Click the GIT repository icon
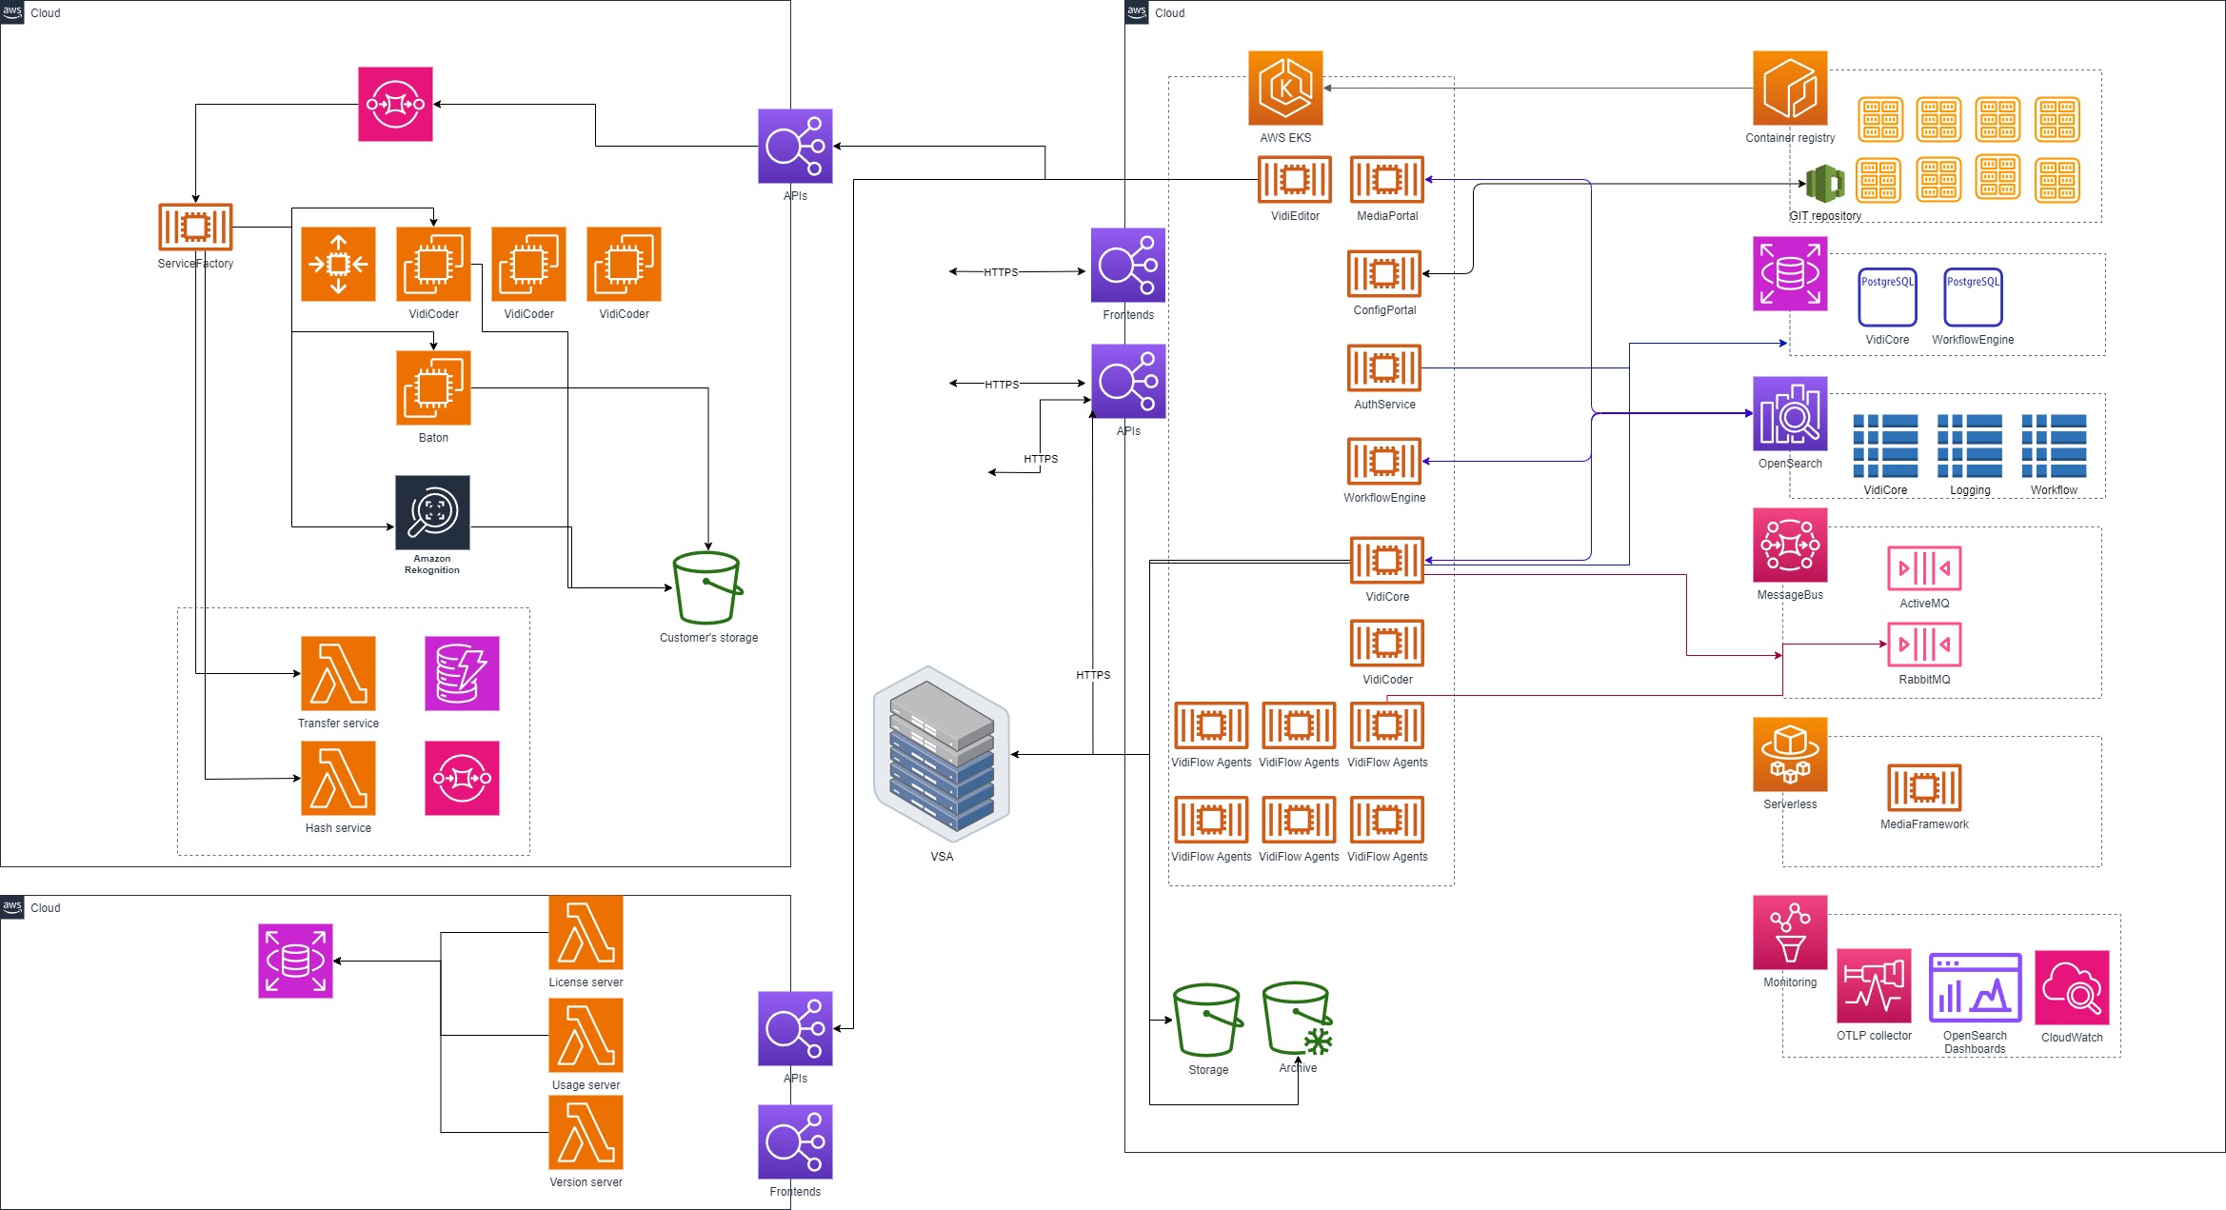This screenshot has width=2226, height=1210. coord(1824,184)
